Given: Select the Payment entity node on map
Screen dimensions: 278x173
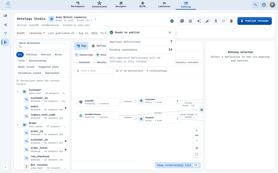Looking at the screenshot, I should [158, 119].
